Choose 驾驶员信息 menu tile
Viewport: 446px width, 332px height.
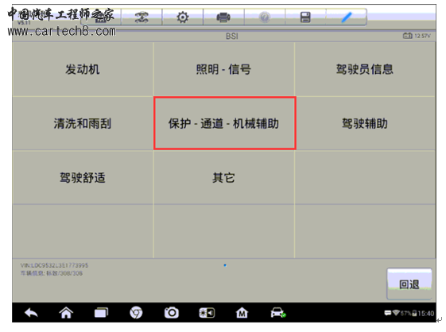[365, 69]
